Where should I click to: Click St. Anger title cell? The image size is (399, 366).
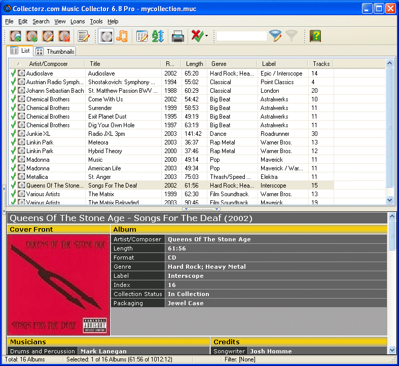coord(123,176)
